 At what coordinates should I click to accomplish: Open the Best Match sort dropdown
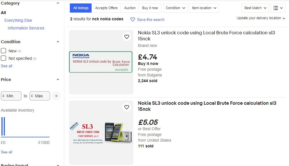(x=255, y=8)
